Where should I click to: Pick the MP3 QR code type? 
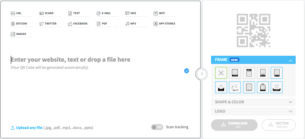click(x=136, y=24)
